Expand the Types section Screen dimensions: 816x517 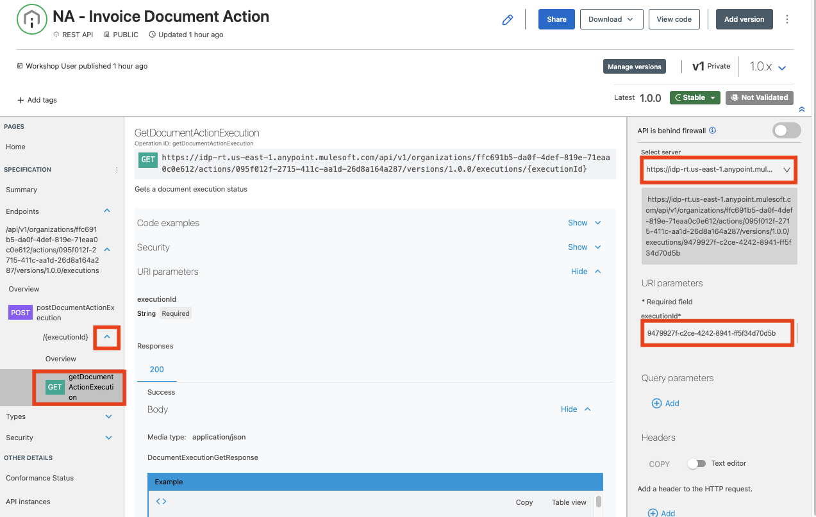[108, 416]
